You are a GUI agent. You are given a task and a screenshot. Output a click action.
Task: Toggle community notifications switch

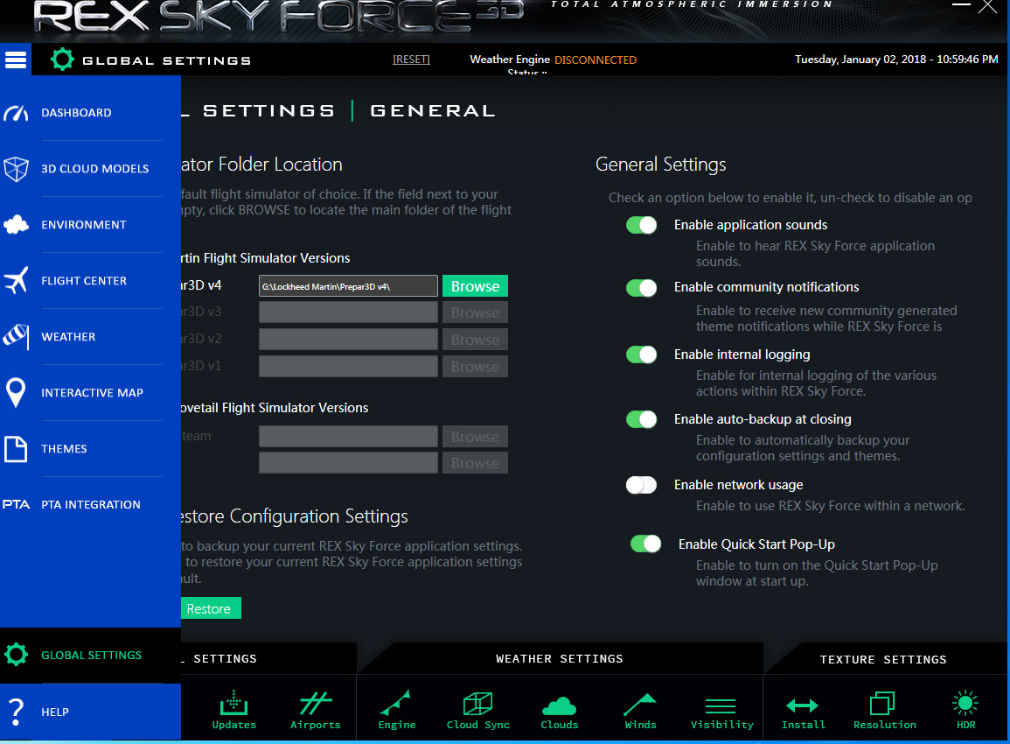point(642,288)
